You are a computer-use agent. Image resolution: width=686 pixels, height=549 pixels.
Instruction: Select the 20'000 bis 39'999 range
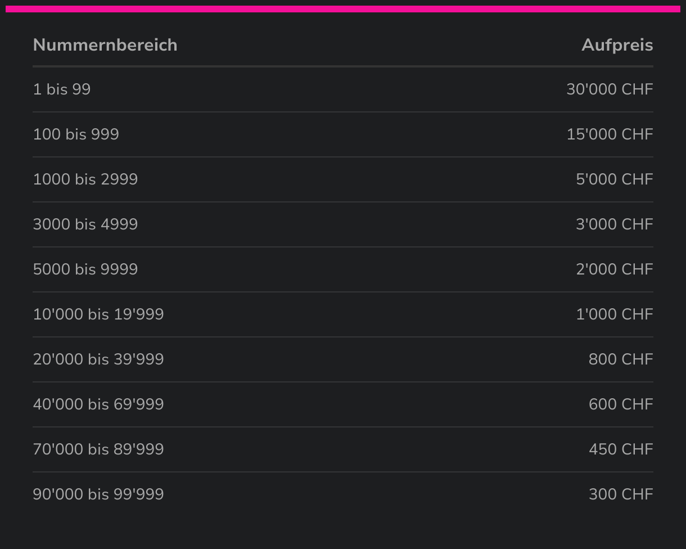98,359
